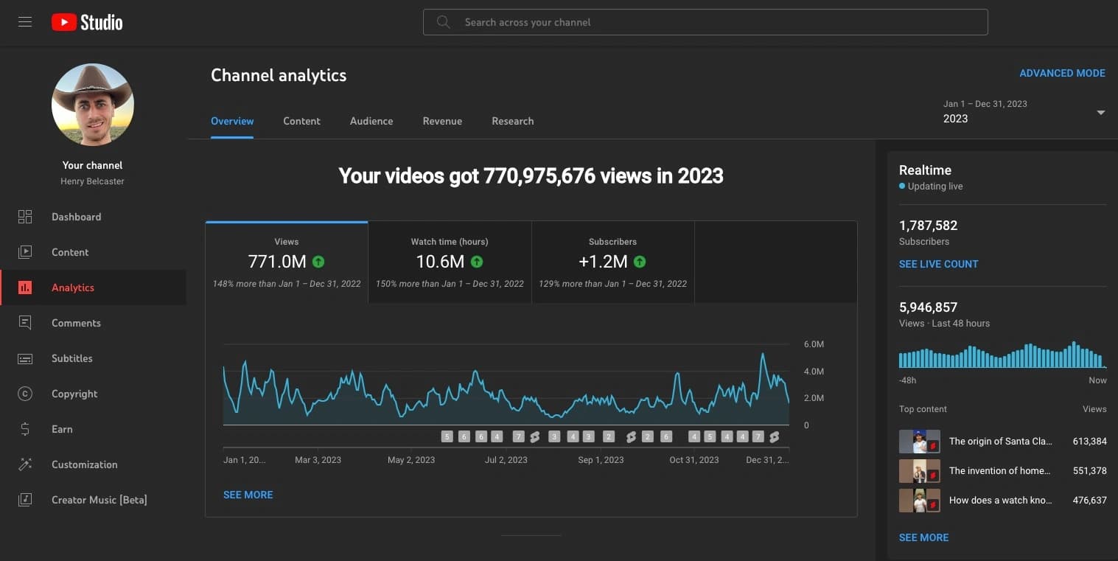Open Earn via its dollar sign icon
Image resolution: width=1118 pixels, height=561 pixels.
coord(25,429)
